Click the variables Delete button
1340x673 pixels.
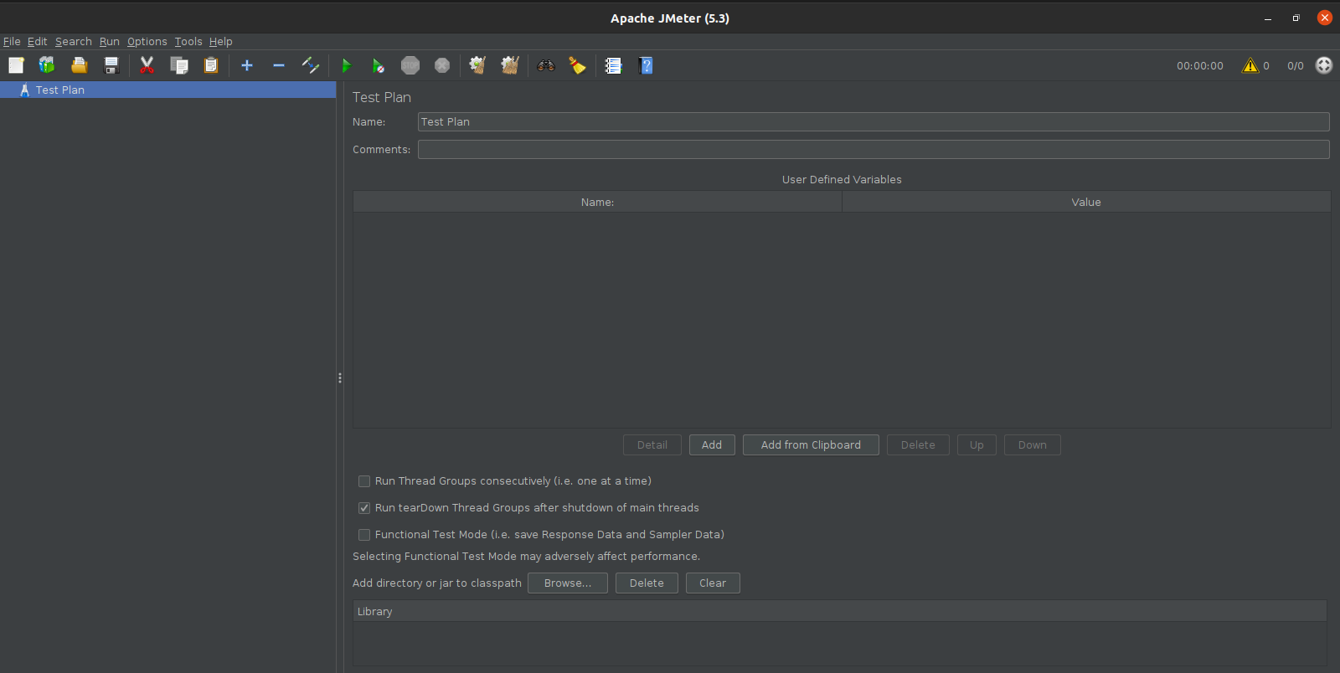(918, 445)
